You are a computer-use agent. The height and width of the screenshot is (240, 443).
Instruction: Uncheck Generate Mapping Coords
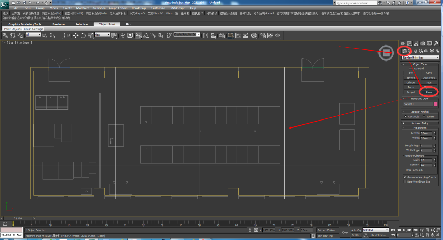click(405, 177)
